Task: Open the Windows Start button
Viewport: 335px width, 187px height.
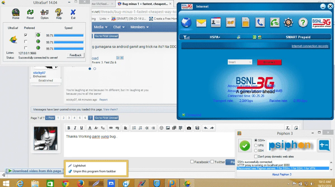Action: (x=6, y=183)
